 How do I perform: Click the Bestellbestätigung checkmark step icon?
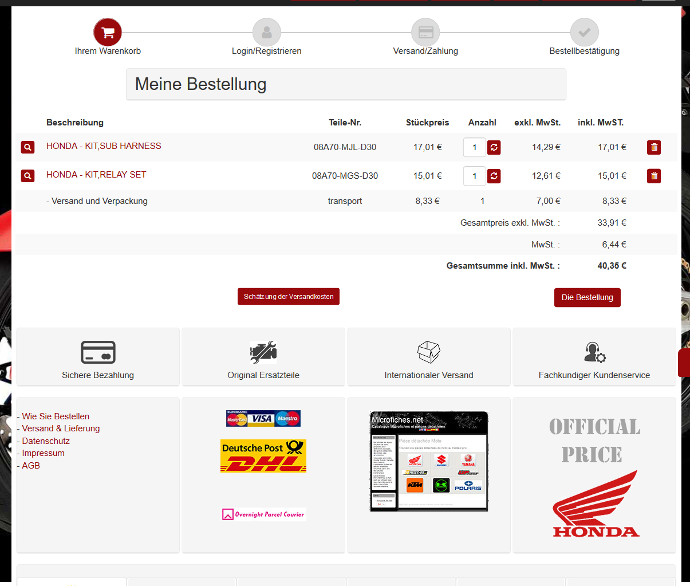point(584,32)
